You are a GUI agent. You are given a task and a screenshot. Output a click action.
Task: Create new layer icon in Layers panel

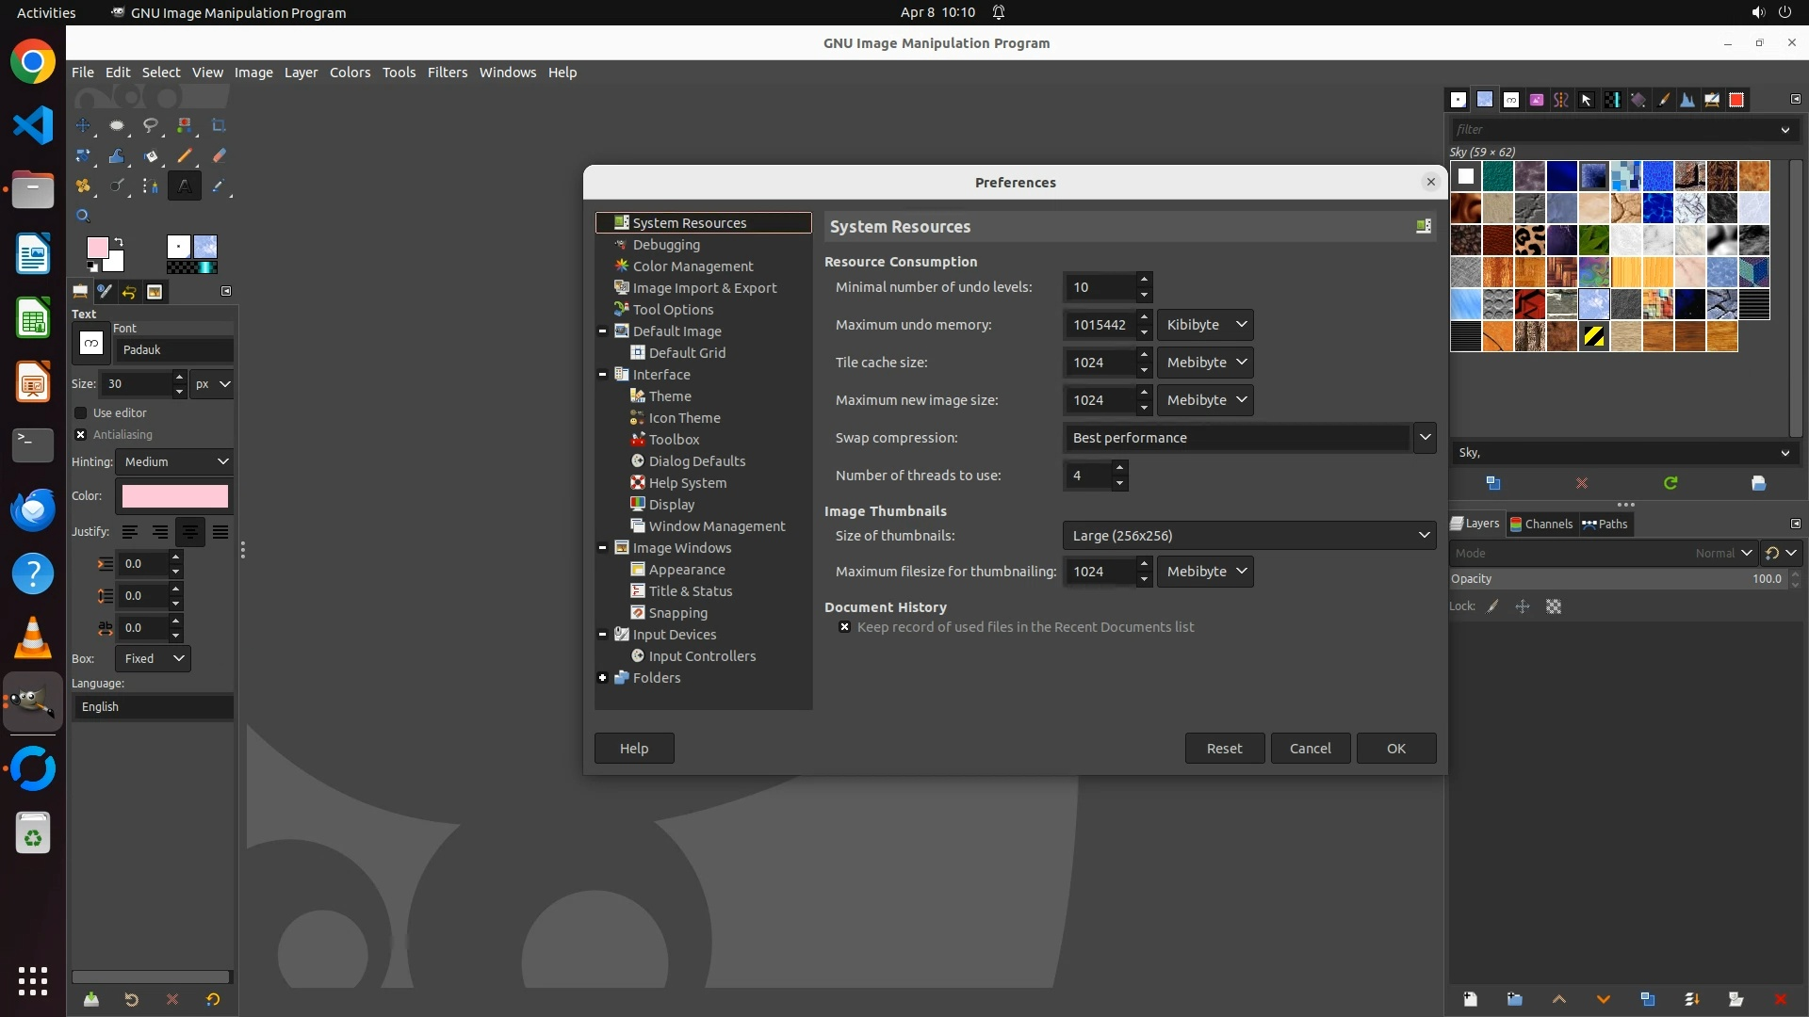(1470, 999)
